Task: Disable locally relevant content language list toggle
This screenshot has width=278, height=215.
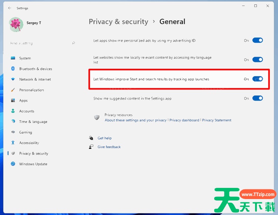Action: 258,59
